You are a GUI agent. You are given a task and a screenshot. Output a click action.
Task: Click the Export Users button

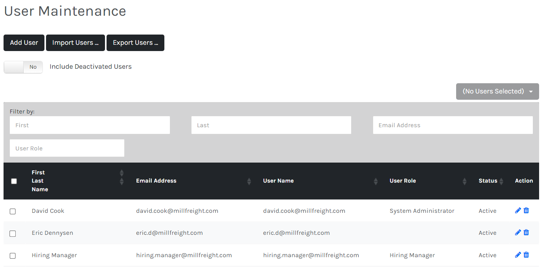[135, 43]
